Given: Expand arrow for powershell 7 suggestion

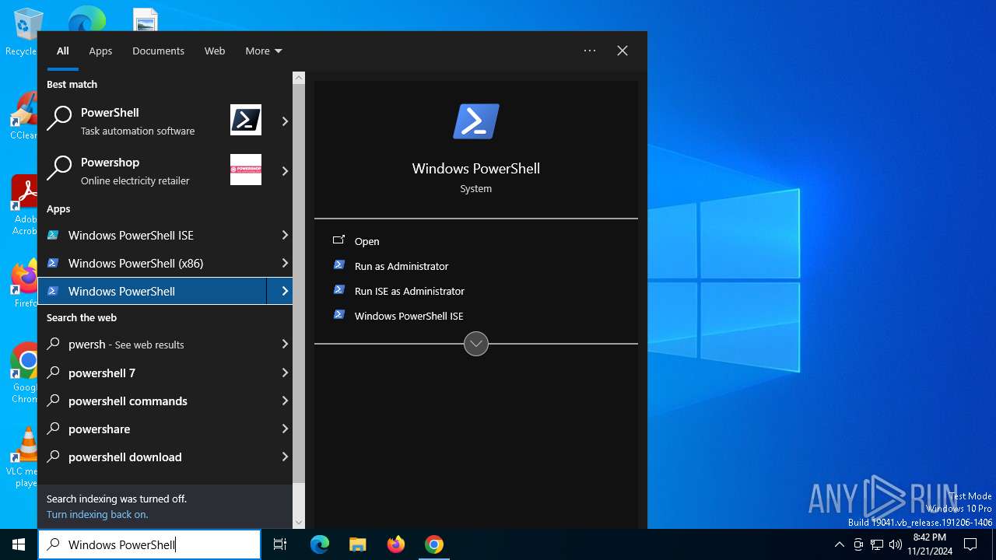Looking at the screenshot, I should pos(285,373).
